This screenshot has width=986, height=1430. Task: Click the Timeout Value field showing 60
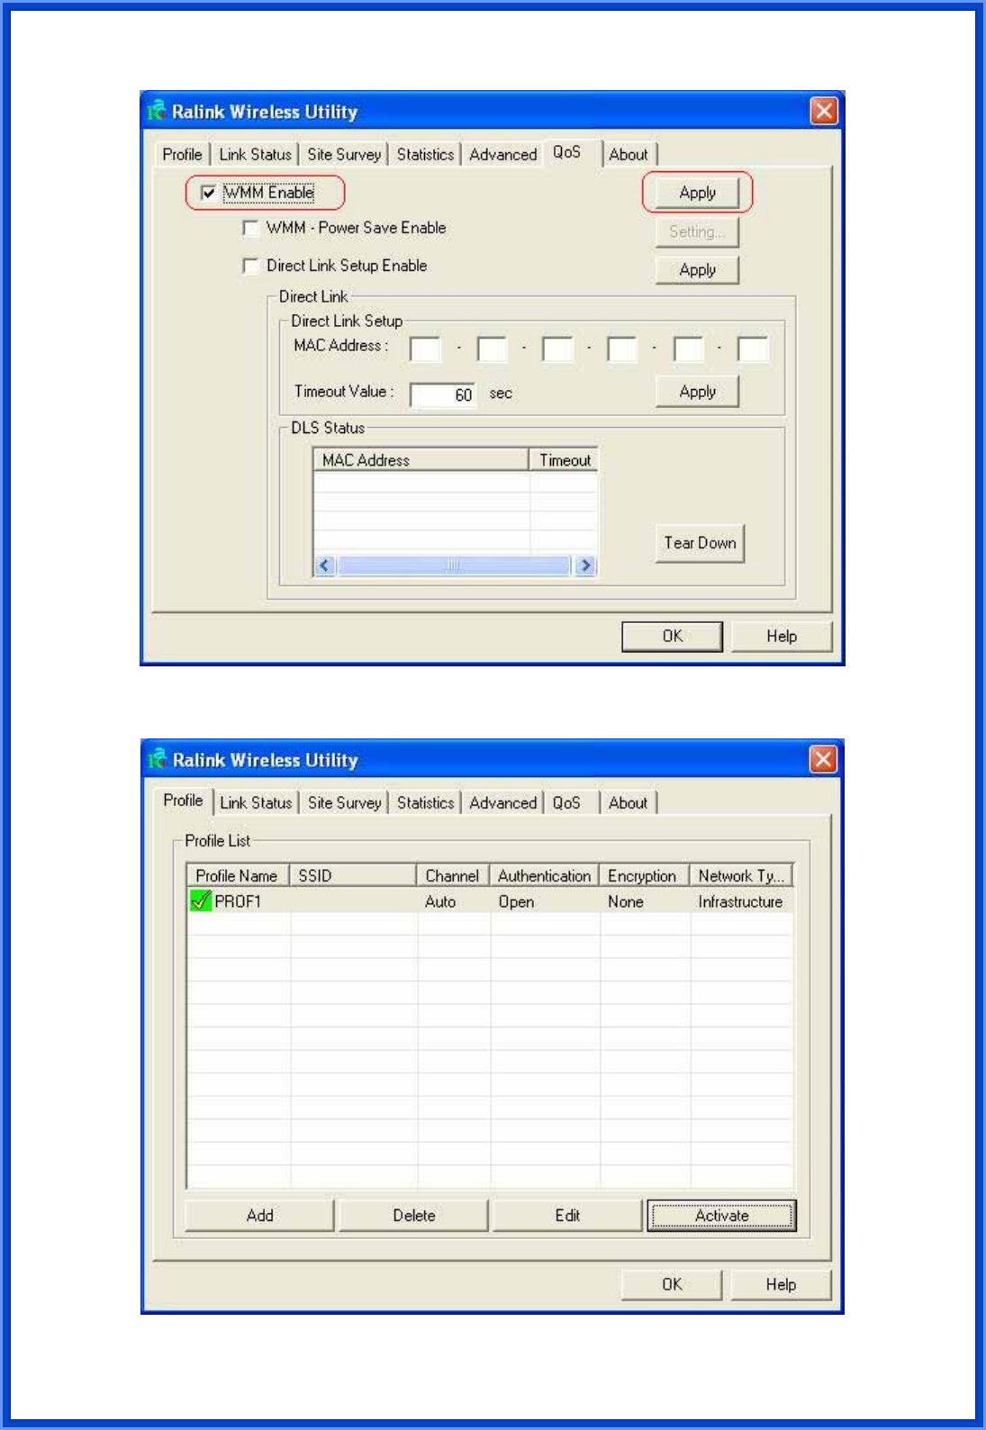coord(443,394)
